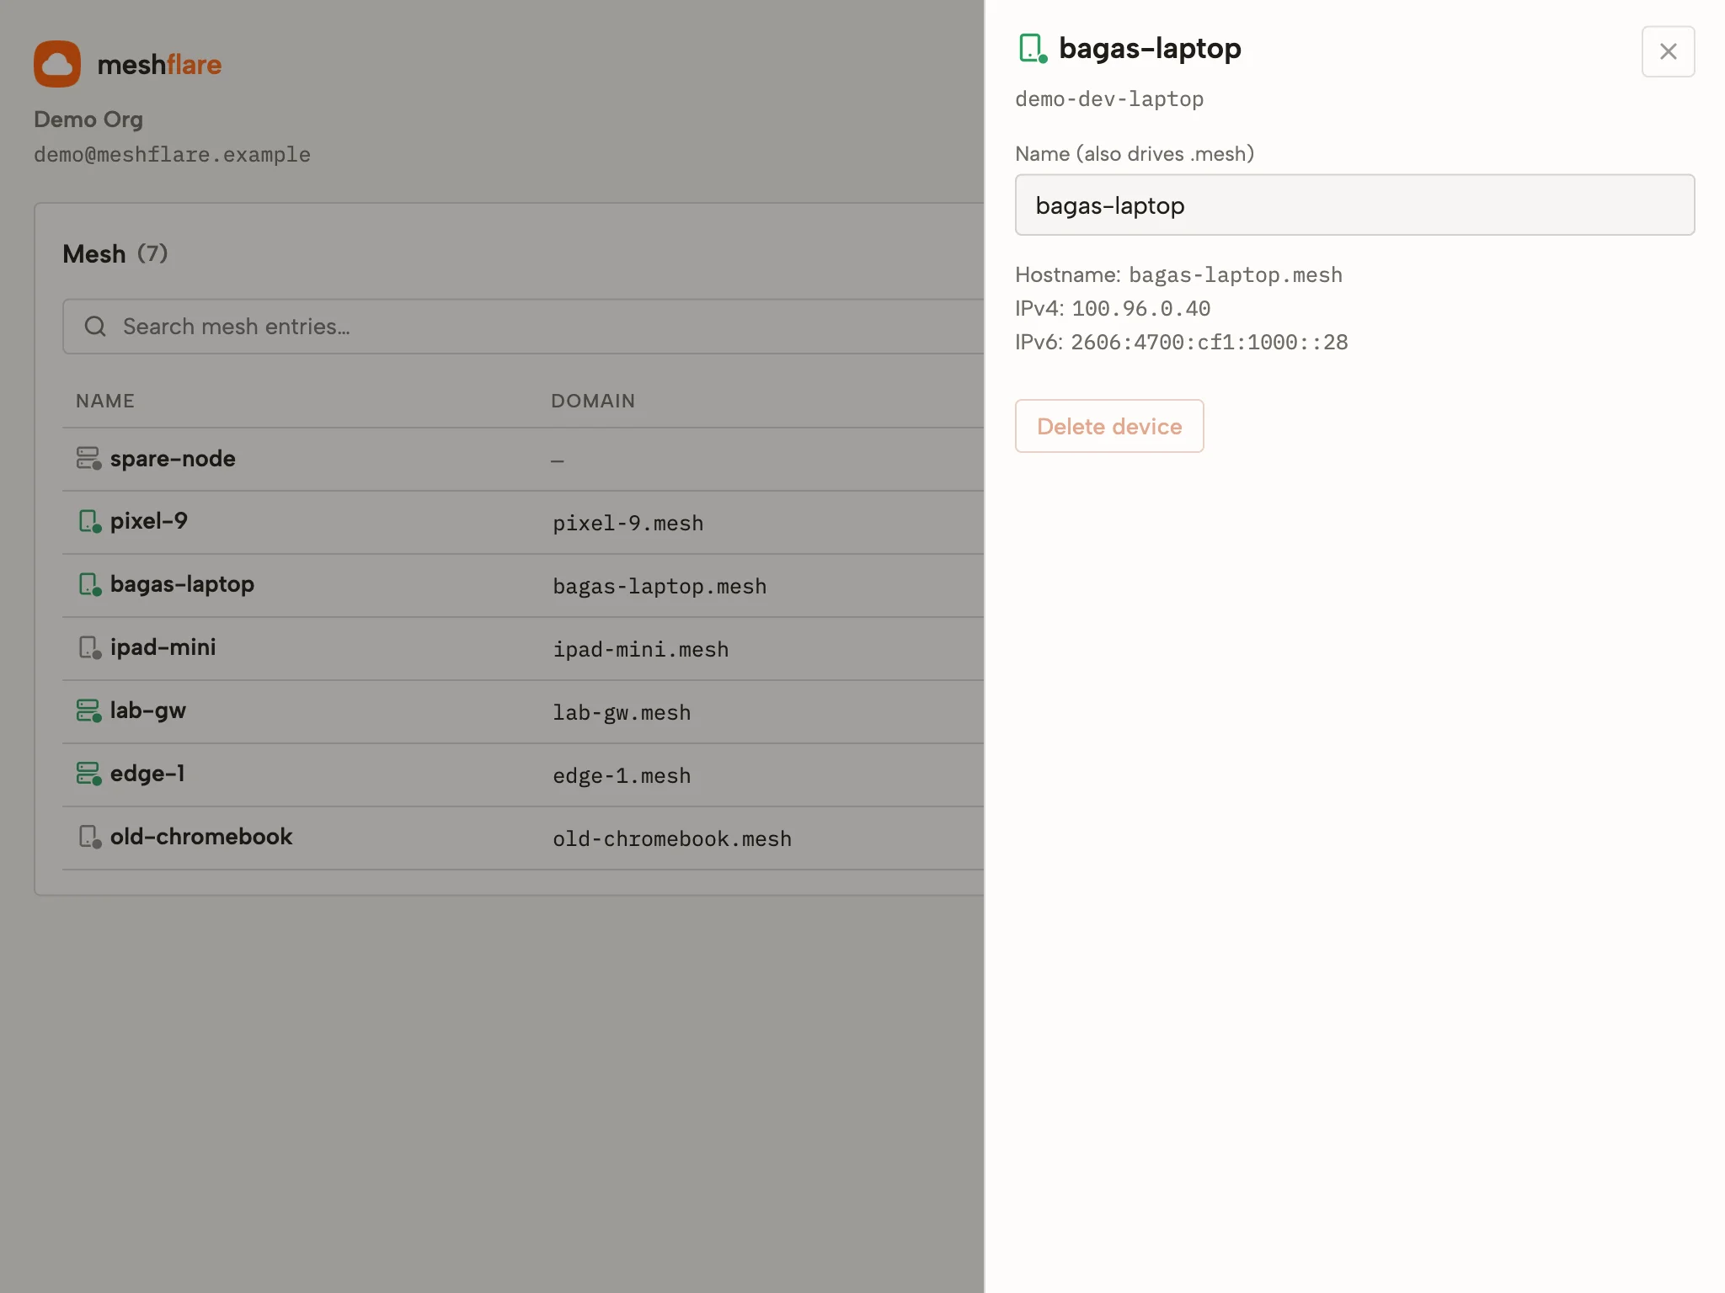Close the bagas-laptop details panel
Viewport: 1725px width, 1293px height.
pos(1668,51)
